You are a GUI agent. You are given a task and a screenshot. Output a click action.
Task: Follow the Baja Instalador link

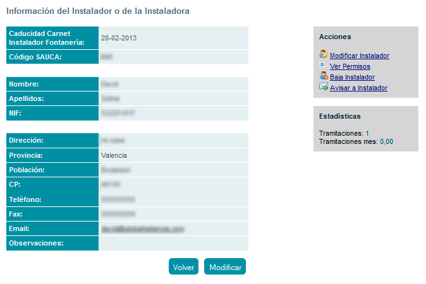[352, 77]
